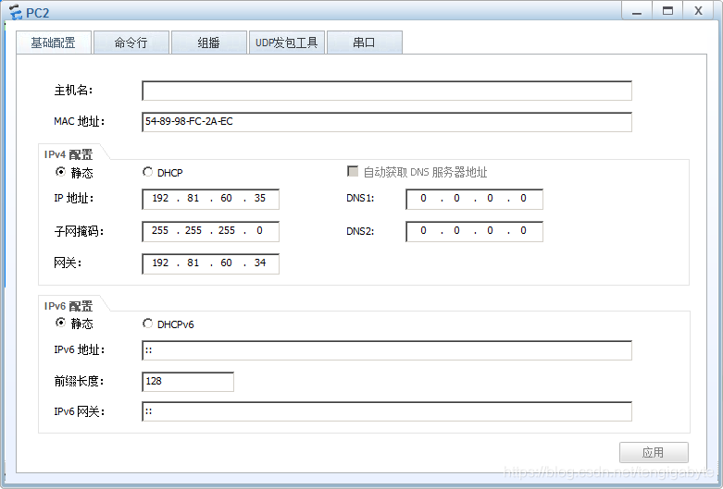Click the last octet 35 of IP address
The width and height of the screenshot is (723, 489).
tap(260, 199)
